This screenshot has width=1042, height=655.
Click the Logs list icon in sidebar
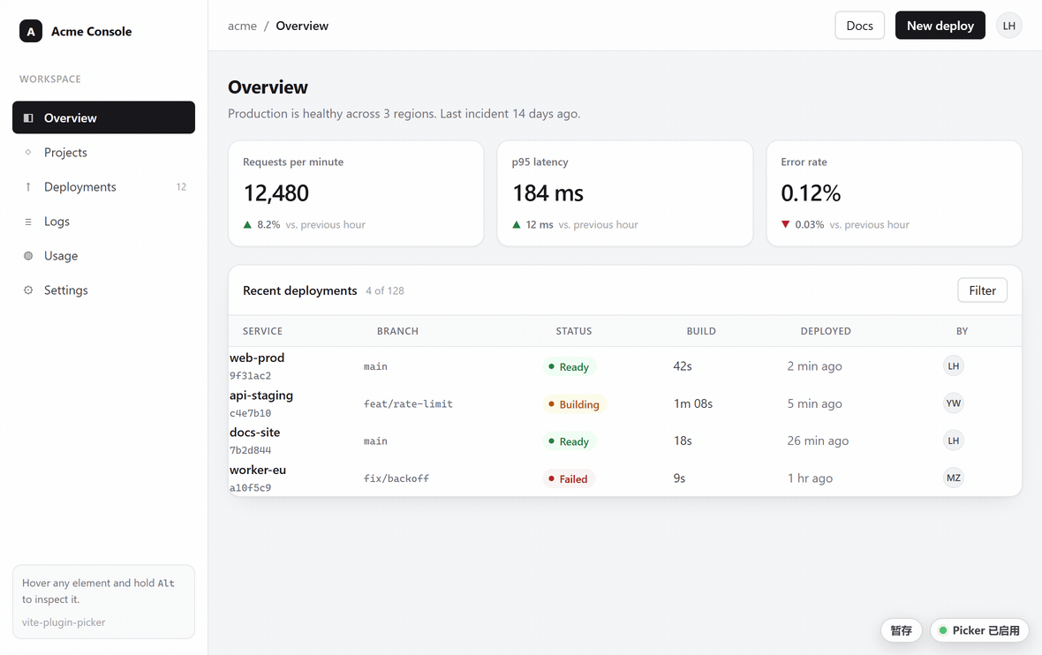[28, 222]
